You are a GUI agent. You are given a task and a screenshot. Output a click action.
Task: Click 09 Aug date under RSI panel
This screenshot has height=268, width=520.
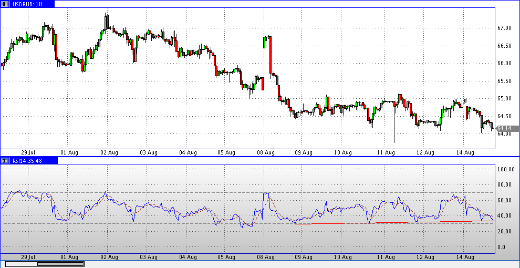(304, 257)
